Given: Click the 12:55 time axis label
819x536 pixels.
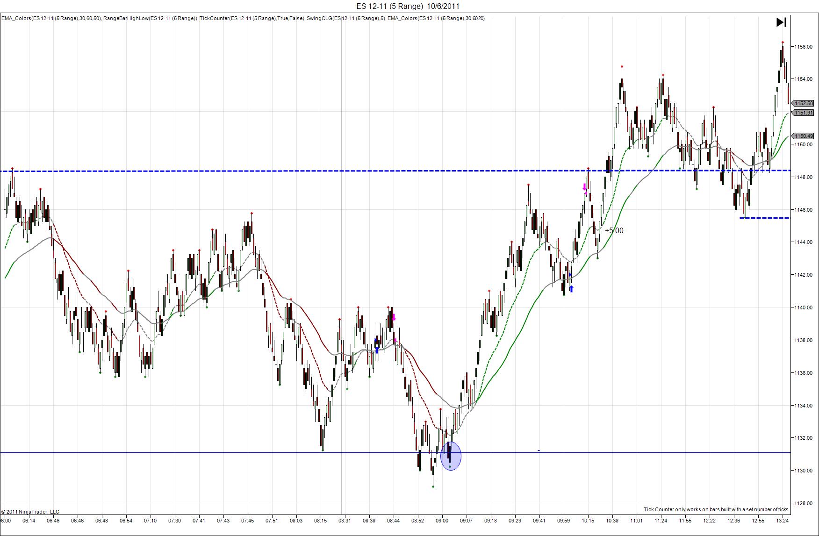Looking at the screenshot, I should [x=758, y=521].
